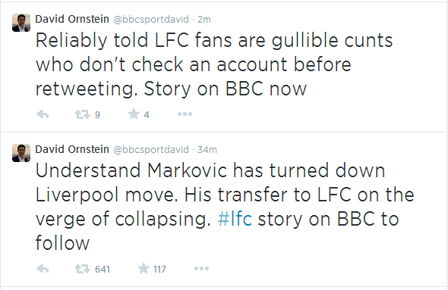Image resolution: width=448 pixels, height=290 pixels.
Task: Expand the tweet about Markovic turning down Liverpool
Action: [224, 207]
